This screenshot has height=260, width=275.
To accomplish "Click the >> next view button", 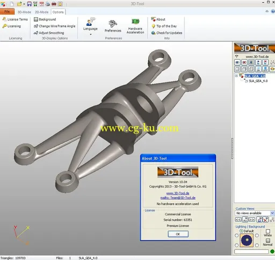I will pos(252,220).
